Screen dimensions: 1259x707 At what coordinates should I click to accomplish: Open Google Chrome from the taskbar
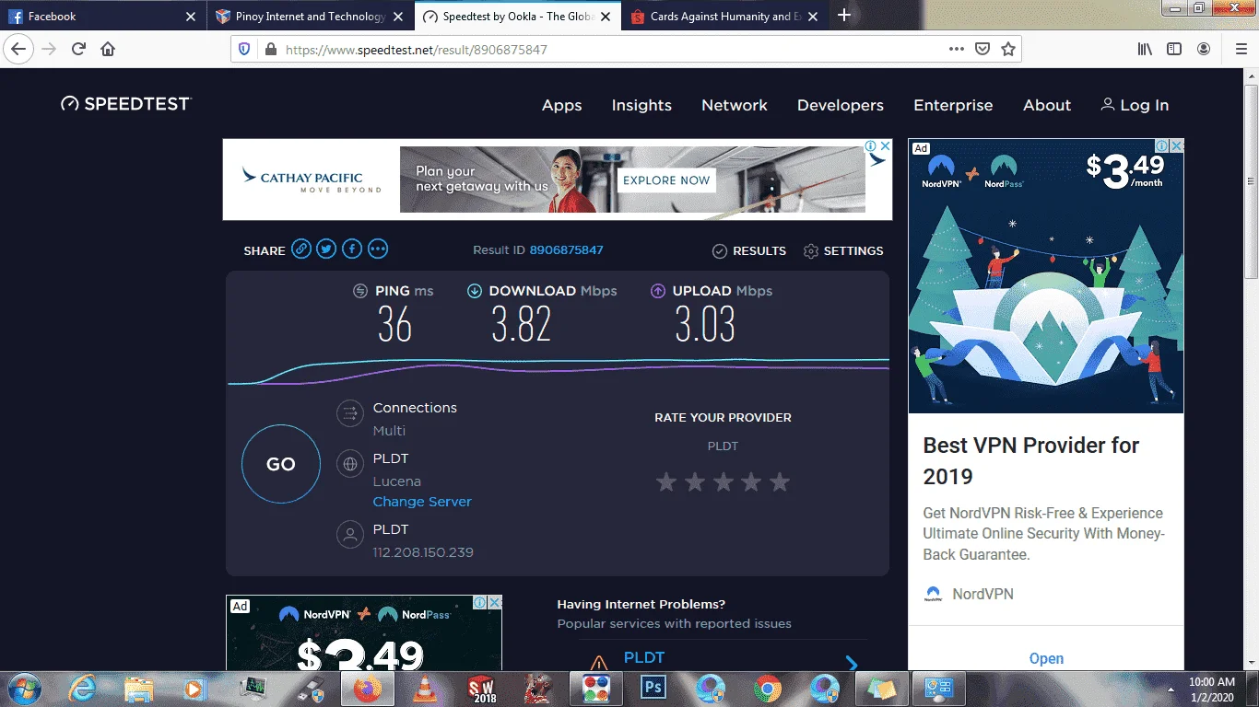click(x=768, y=688)
